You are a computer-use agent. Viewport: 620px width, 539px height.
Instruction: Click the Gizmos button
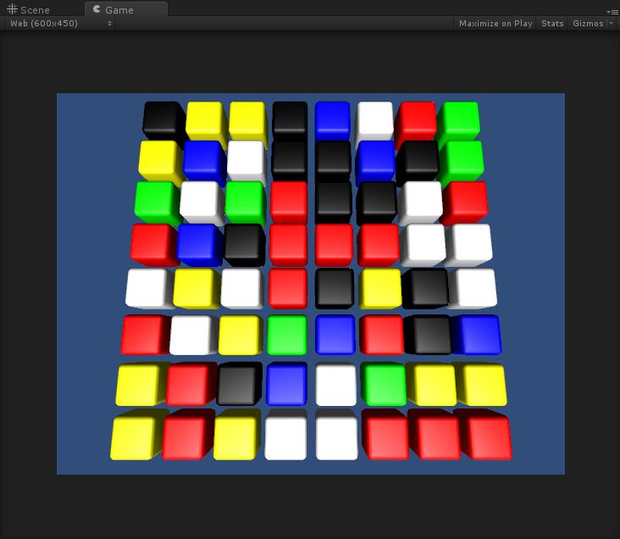588,24
